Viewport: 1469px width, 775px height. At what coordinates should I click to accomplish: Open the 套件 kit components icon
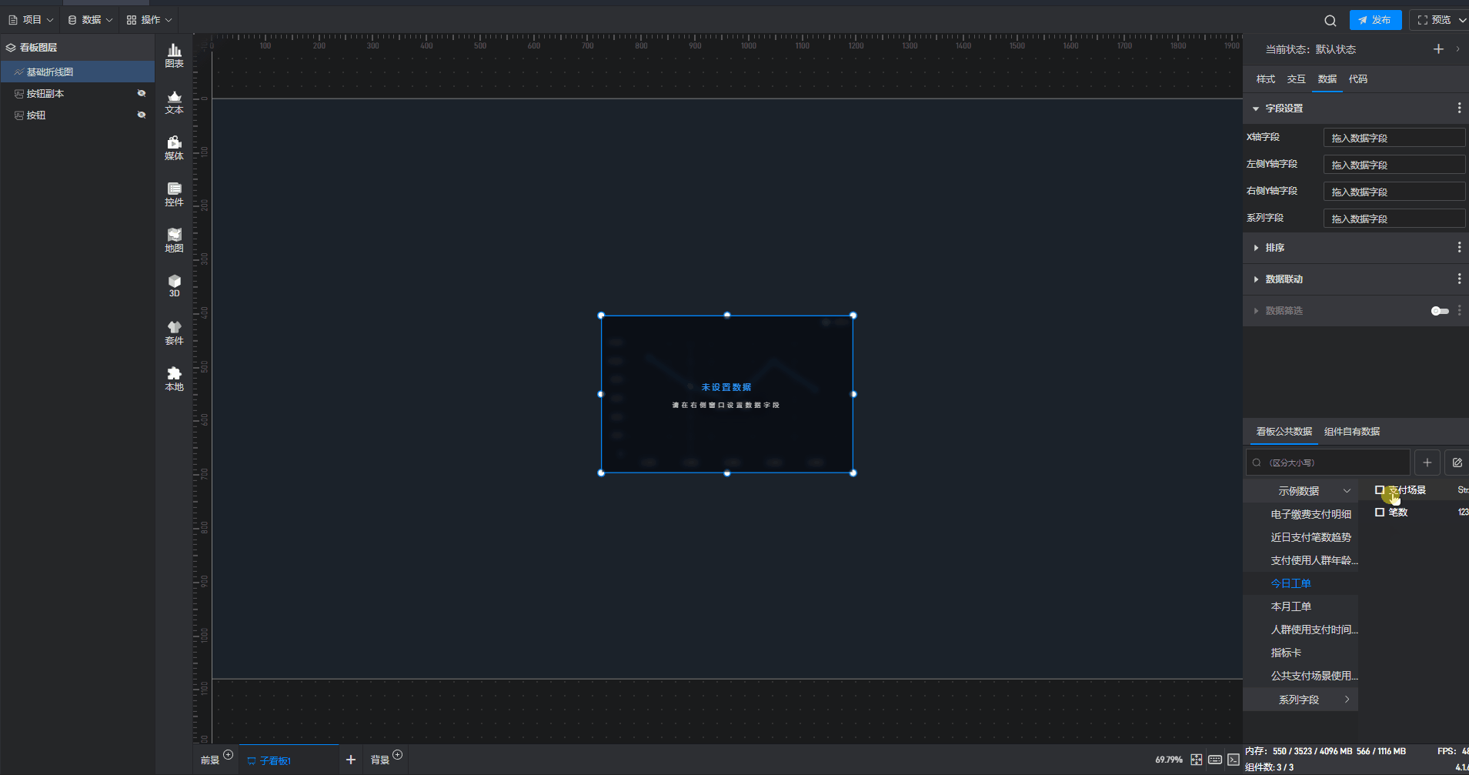[174, 332]
